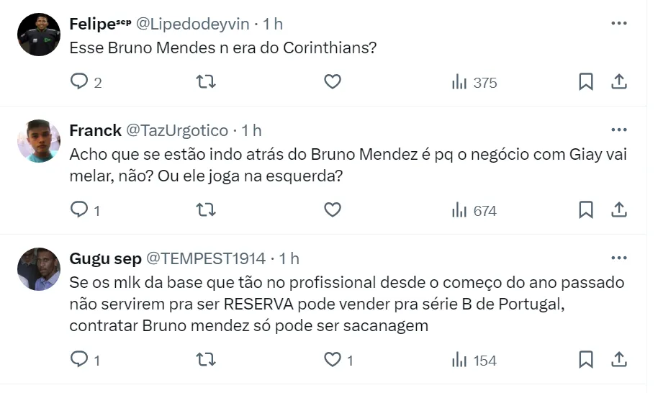The width and height of the screenshot is (658, 393).
Task: Repost Gugu sep's tweet
Action: [x=206, y=360]
